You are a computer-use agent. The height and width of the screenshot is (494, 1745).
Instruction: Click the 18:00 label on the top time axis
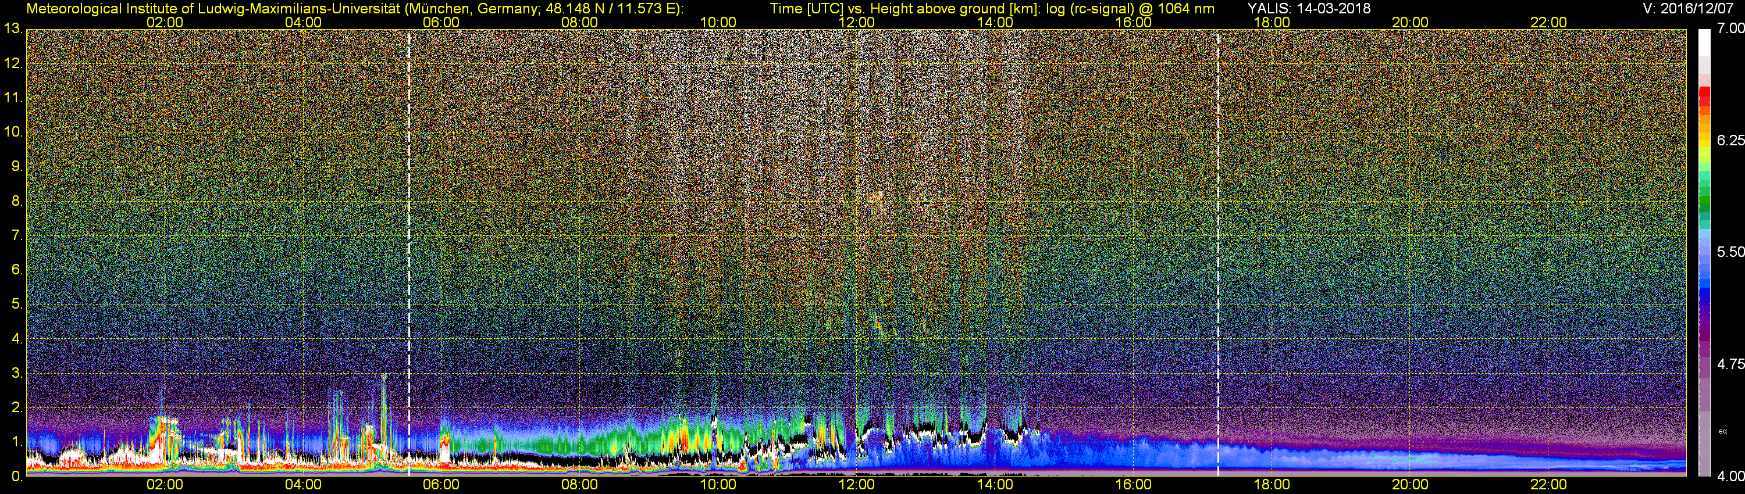[x=1272, y=22]
